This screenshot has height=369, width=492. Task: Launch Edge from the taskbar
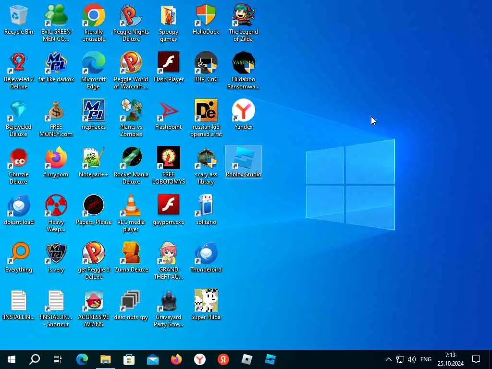pos(82,359)
